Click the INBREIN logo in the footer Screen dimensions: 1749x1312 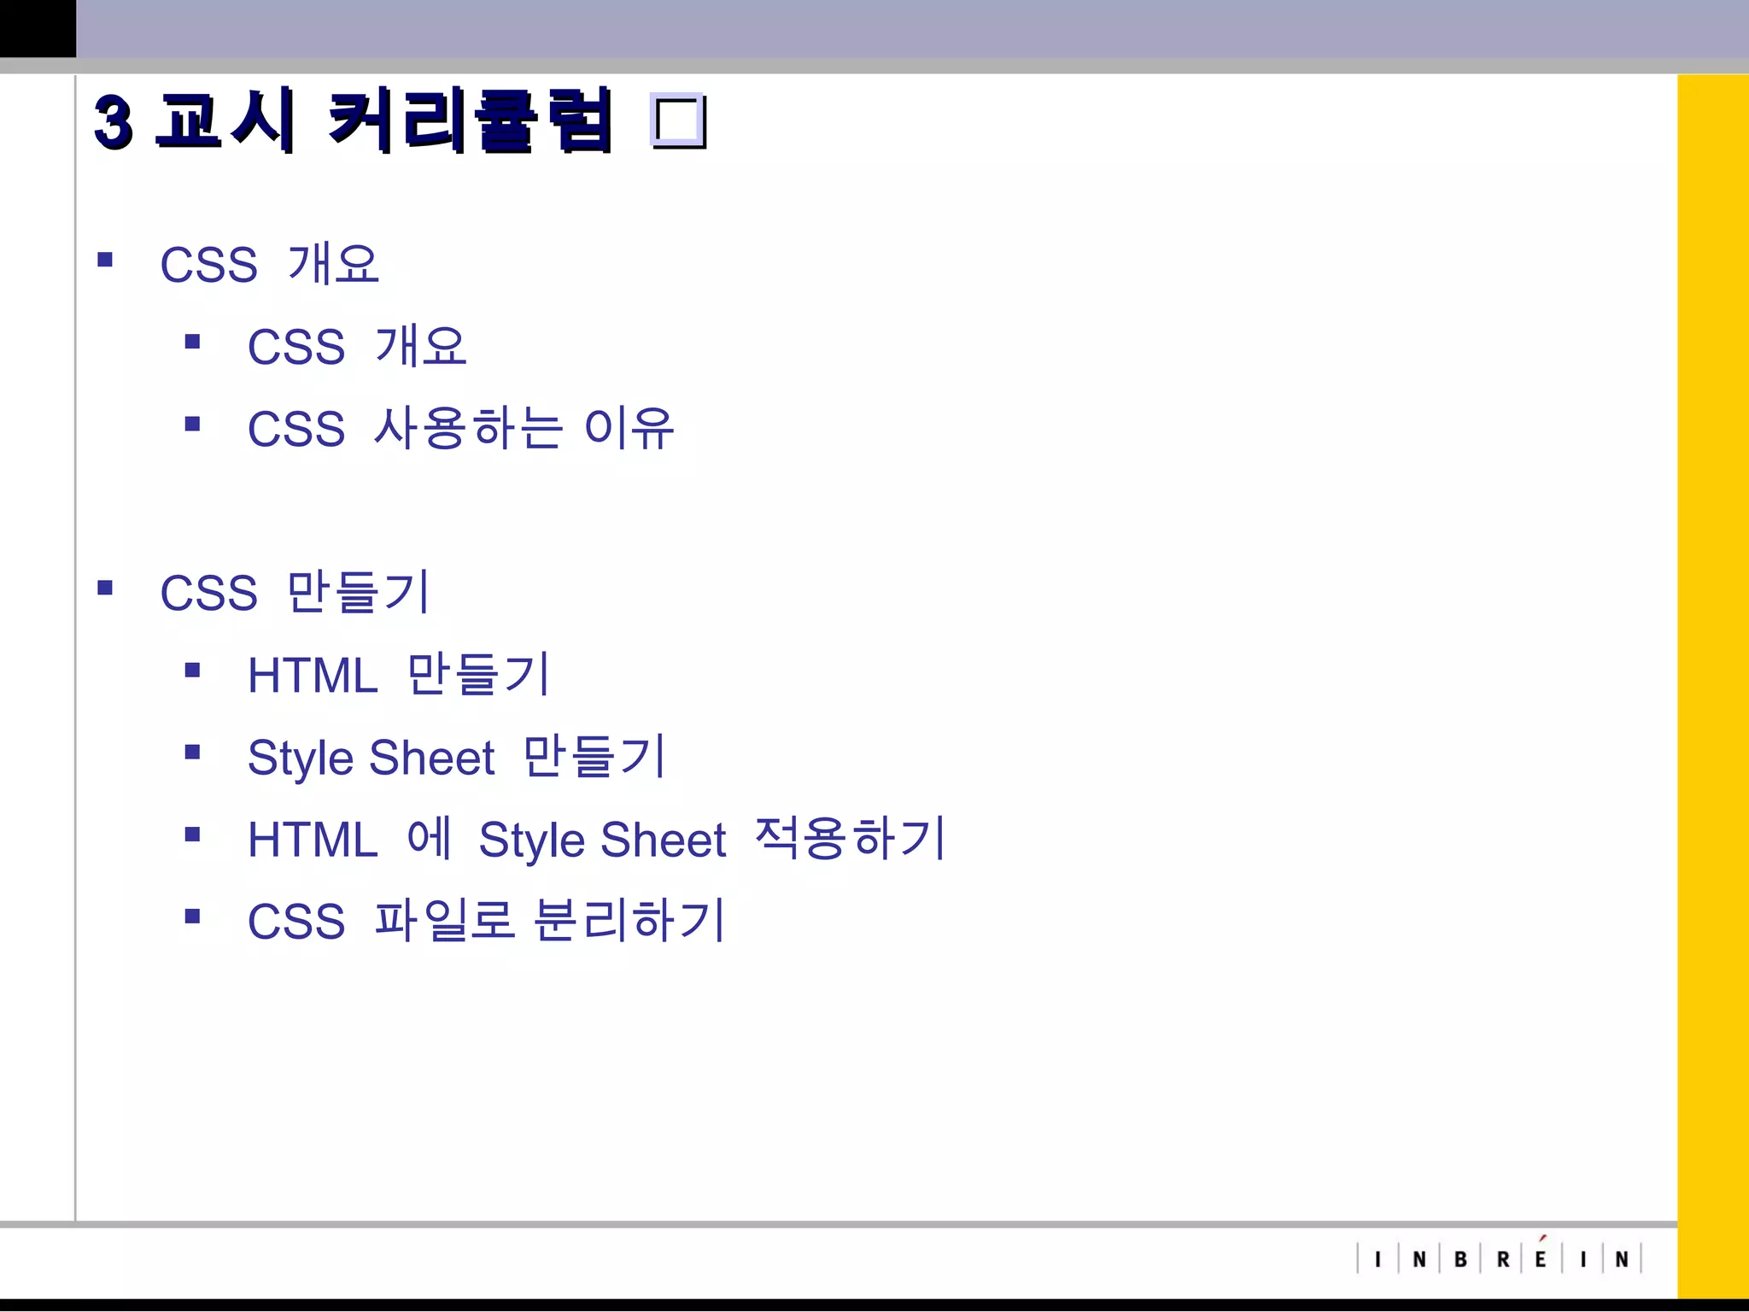(x=1500, y=1256)
